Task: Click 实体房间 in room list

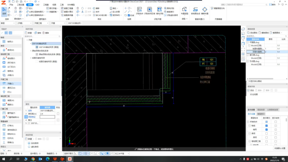Action: [x=33, y=143]
